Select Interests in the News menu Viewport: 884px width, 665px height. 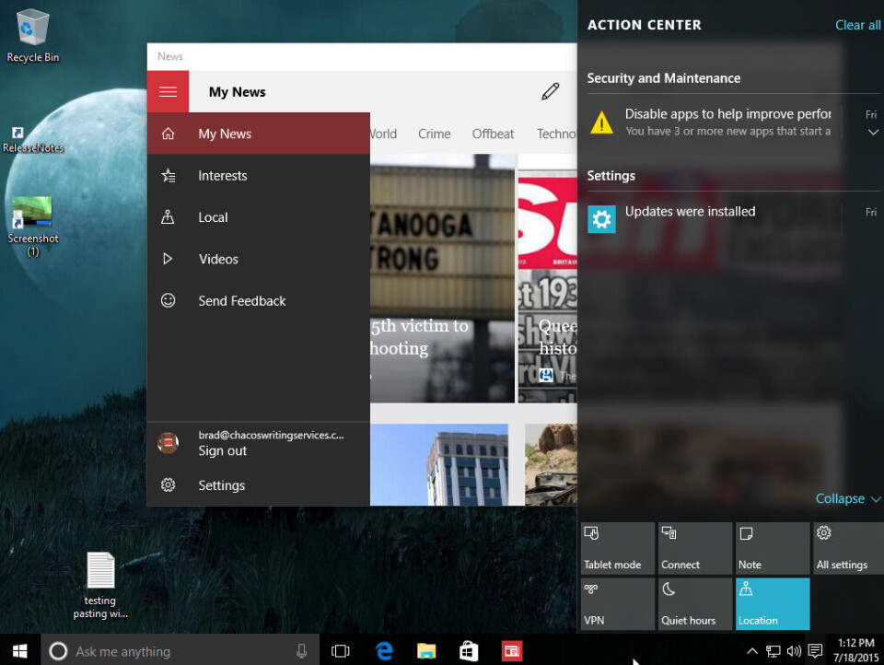223,176
